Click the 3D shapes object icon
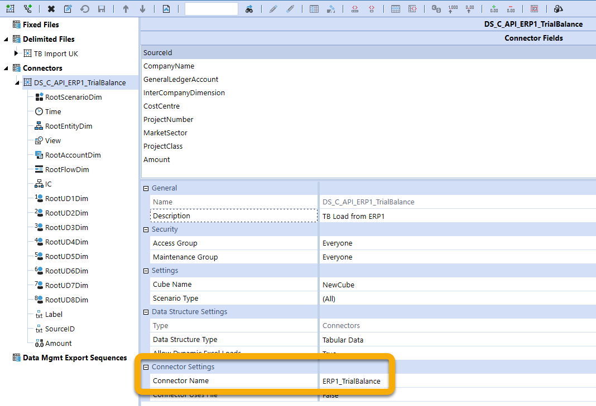This screenshot has width=596, height=406. pyautogui.click(x=558, y=9)
